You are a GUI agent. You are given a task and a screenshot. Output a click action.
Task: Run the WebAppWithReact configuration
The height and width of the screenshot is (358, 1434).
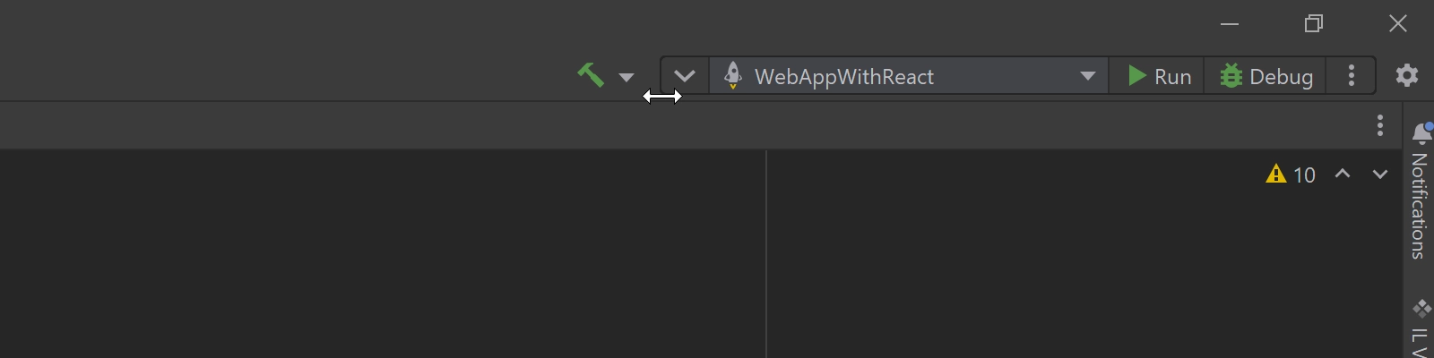coord(1158,76)
